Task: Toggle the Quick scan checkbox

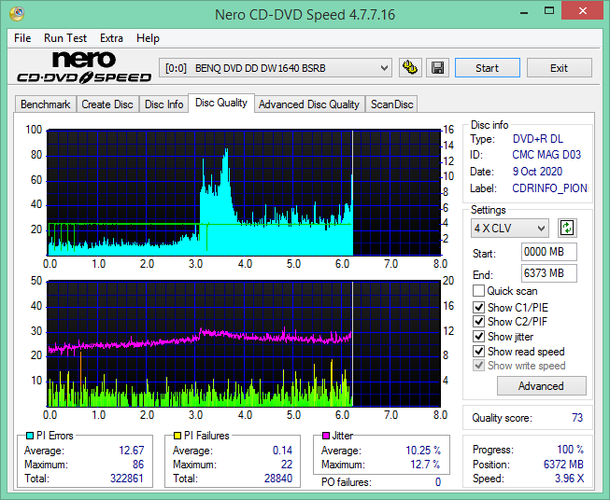Action: pyautogui.click(x=478, y=291)
